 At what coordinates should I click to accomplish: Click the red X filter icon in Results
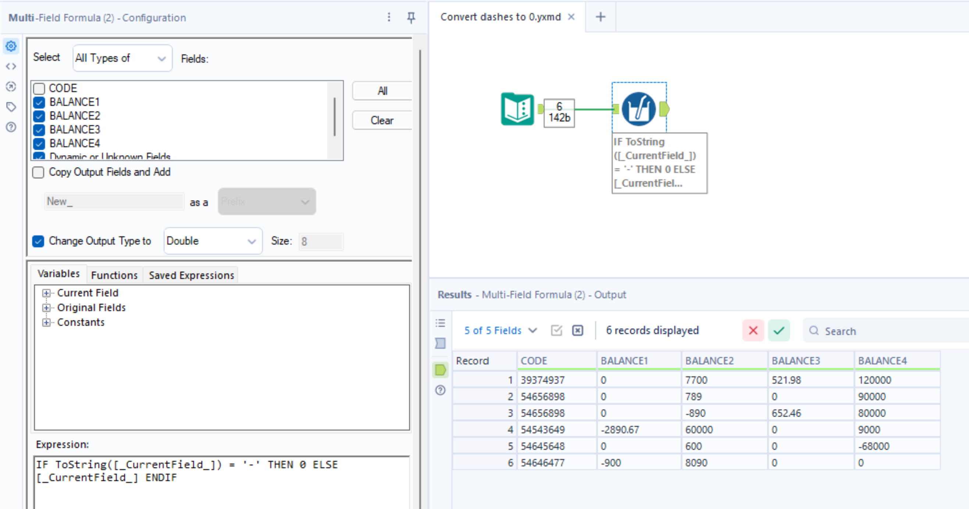click(x=753, y=330)
